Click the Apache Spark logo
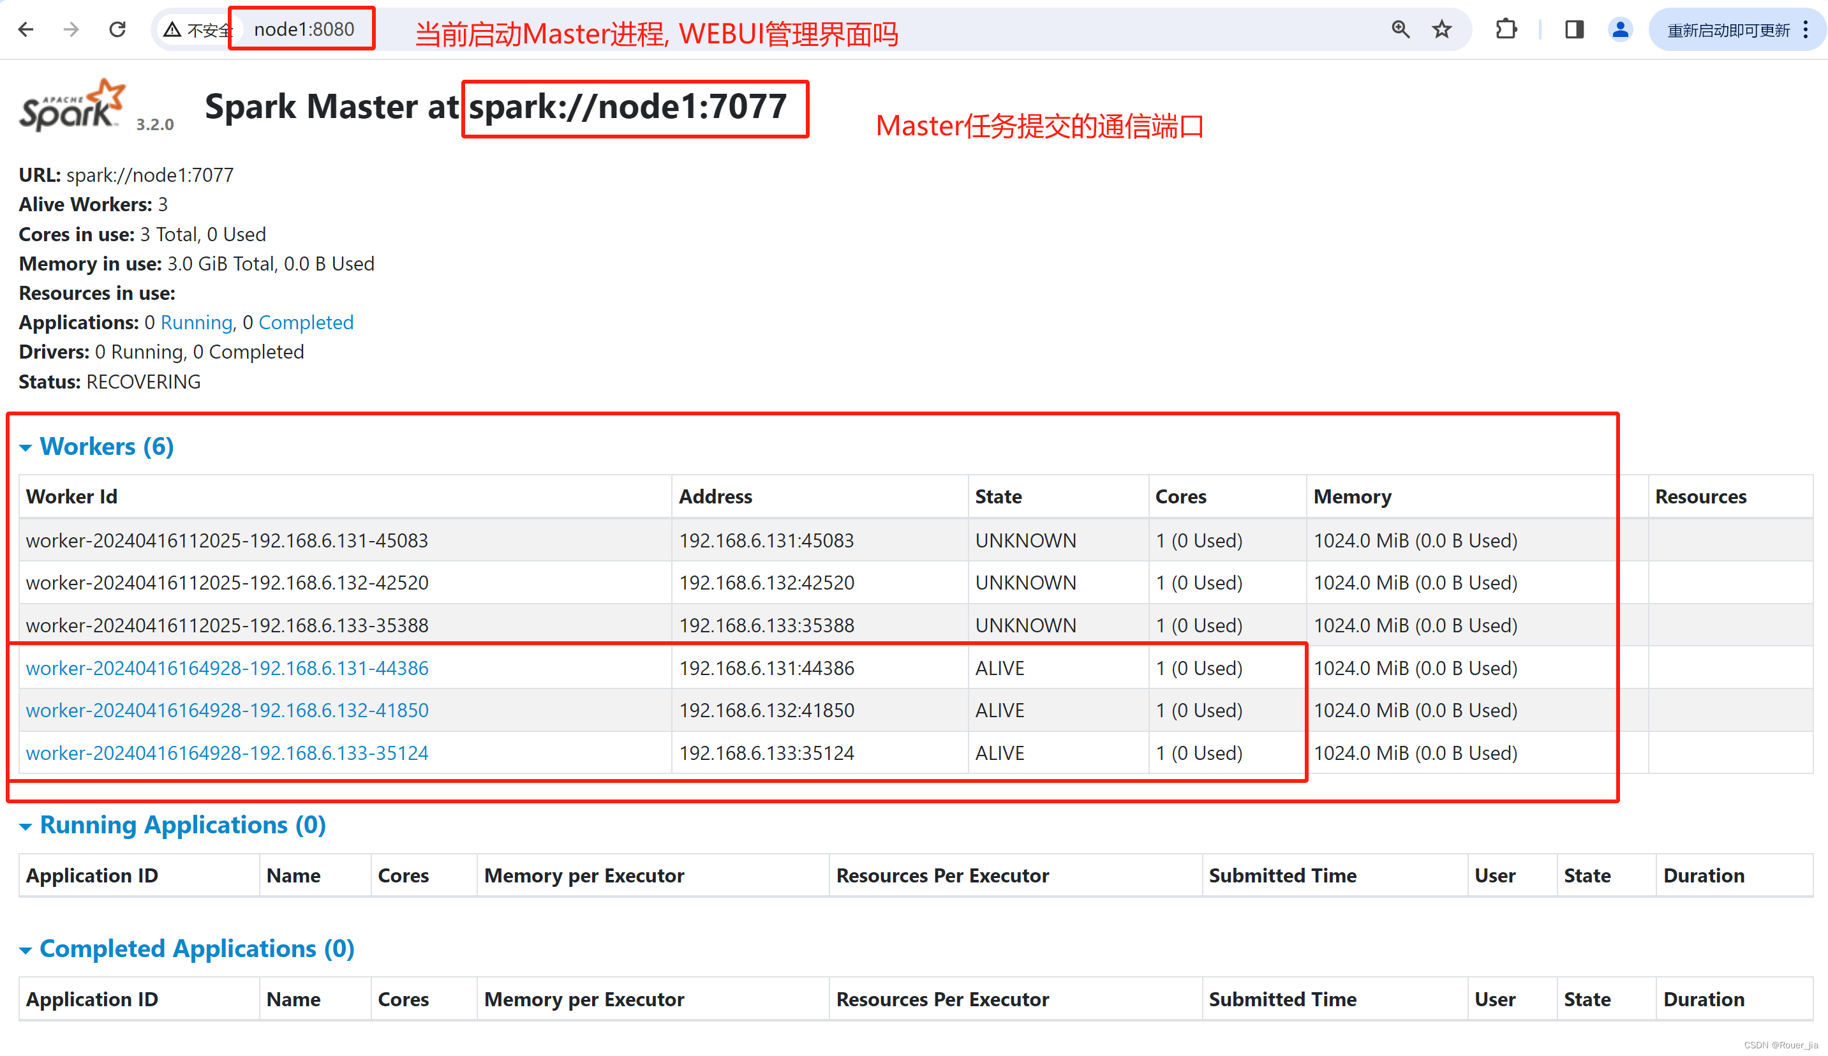Image resolution: width=1828 pixels, height=1056 pixels. (73, 106)
